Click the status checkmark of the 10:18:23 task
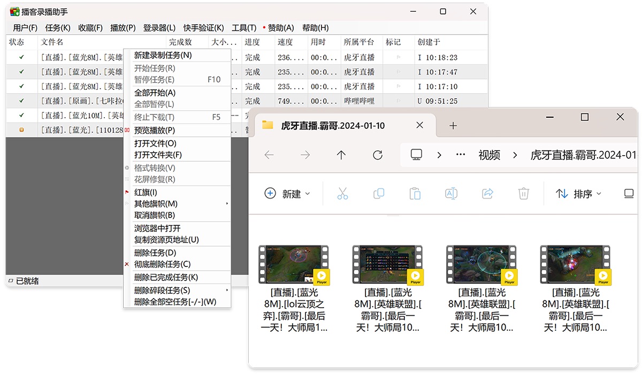Viewport: 642px width, 374px height. tap(21, 57)
